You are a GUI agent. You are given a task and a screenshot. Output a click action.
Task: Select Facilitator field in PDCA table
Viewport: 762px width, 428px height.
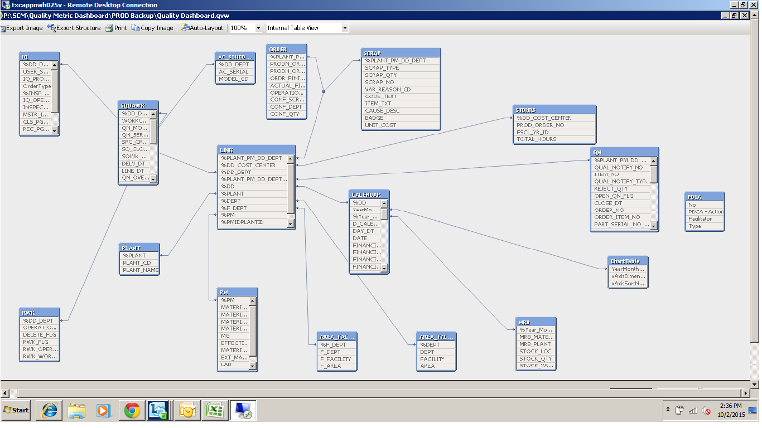705,219
